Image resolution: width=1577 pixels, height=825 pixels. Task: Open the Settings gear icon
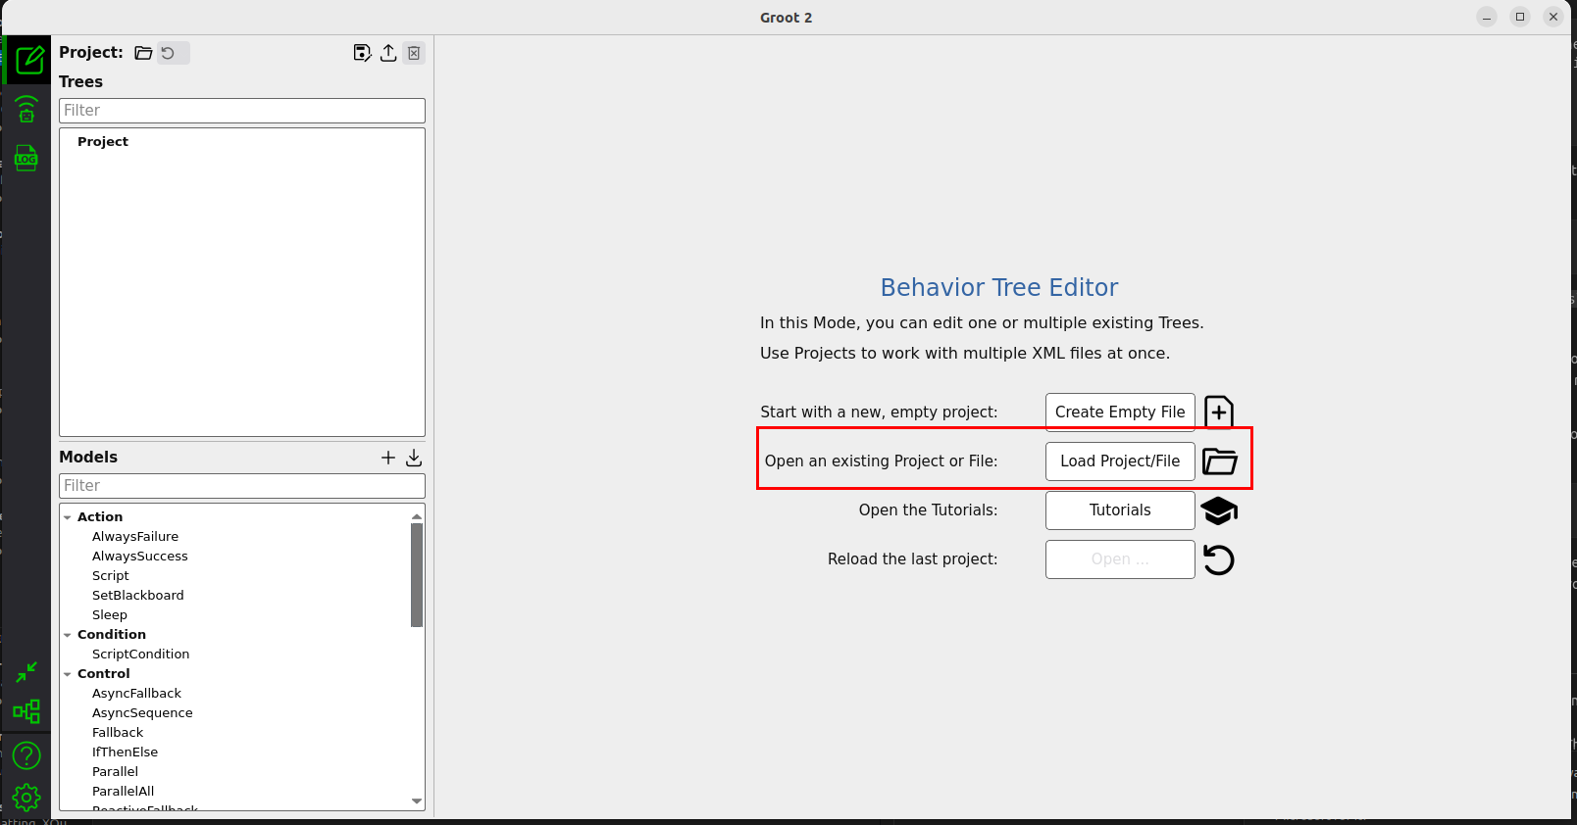(26, 798)
